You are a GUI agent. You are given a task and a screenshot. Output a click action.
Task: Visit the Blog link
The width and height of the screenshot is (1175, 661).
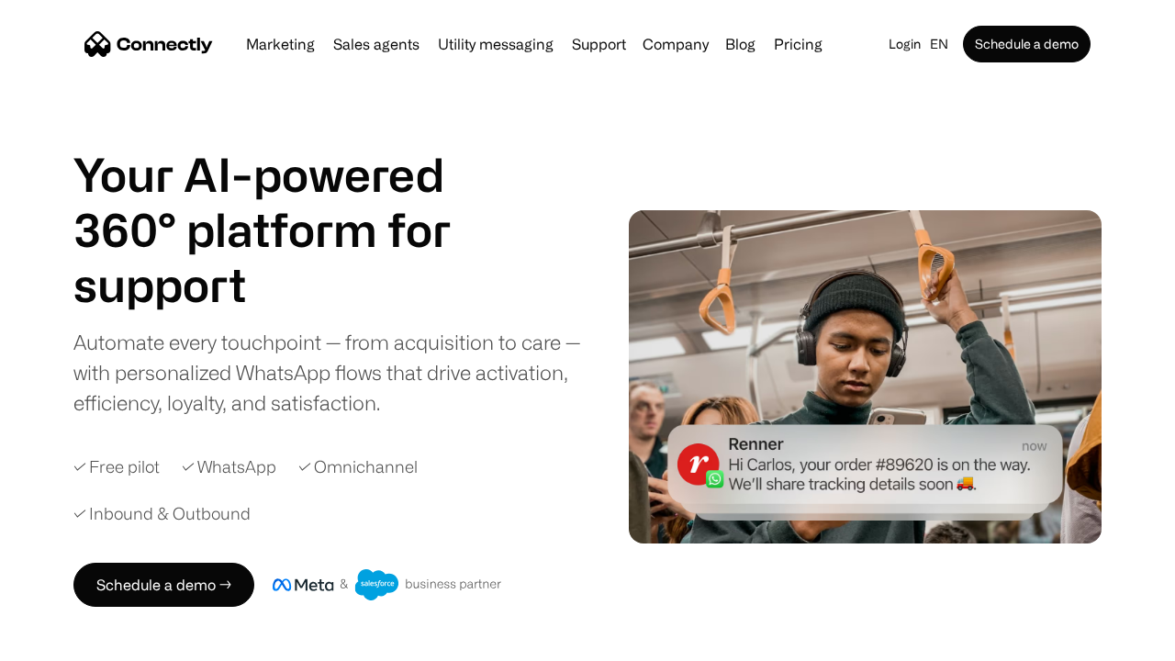(740, 44)
